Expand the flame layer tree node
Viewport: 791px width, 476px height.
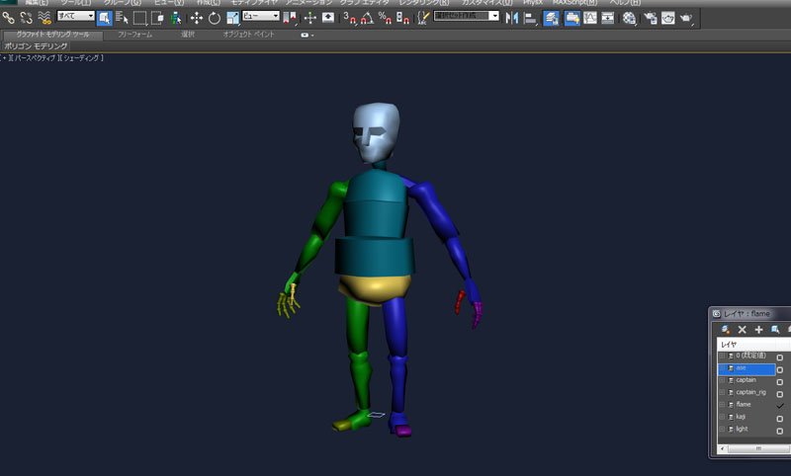tap(723, 405)
